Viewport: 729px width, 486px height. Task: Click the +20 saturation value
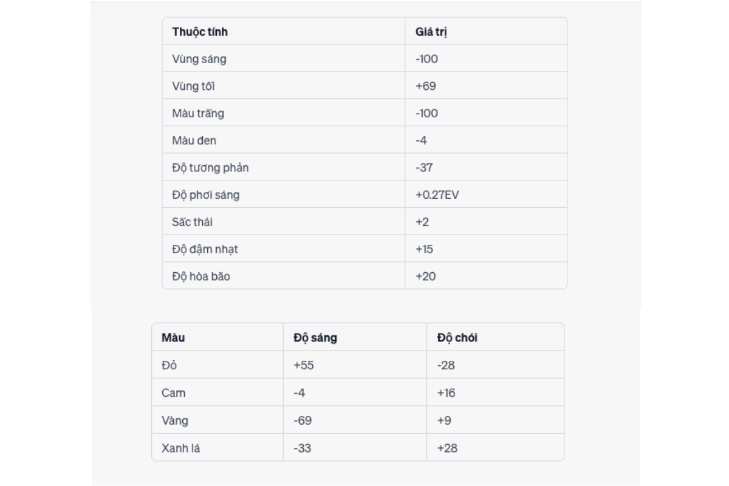426,276
